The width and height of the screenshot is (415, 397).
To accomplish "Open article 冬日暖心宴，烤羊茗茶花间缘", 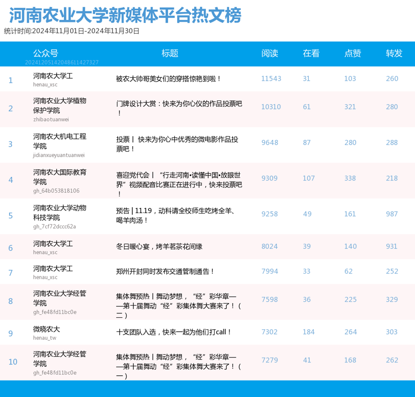I will (x=159, y=247).
